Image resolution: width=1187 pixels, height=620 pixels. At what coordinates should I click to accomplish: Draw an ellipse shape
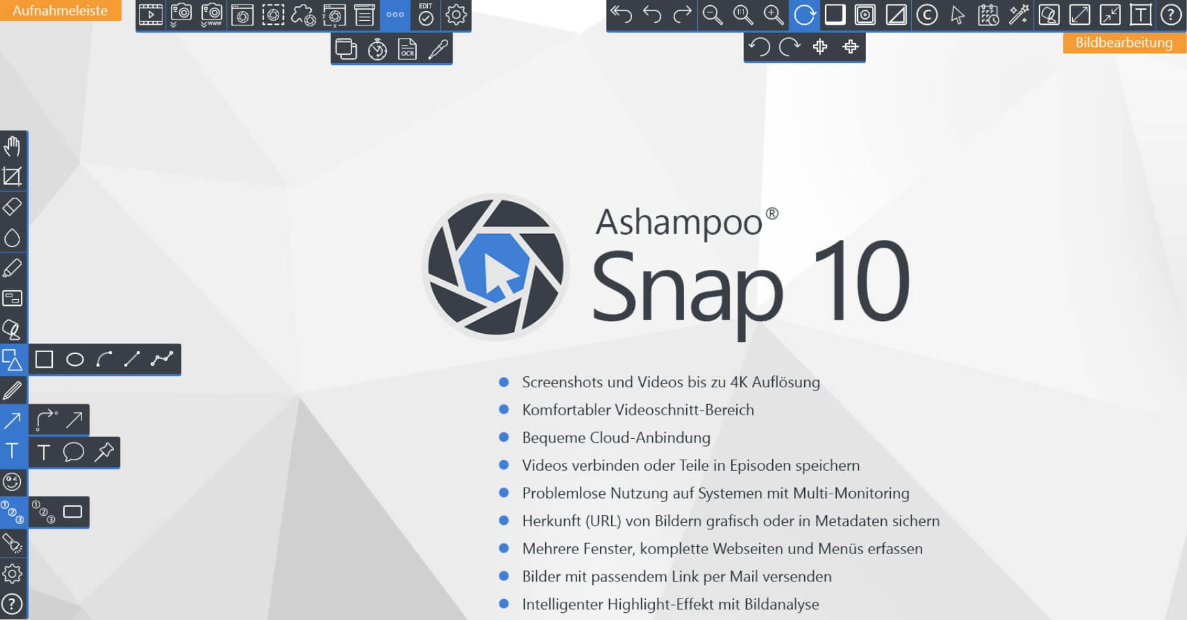pos(75,359)
